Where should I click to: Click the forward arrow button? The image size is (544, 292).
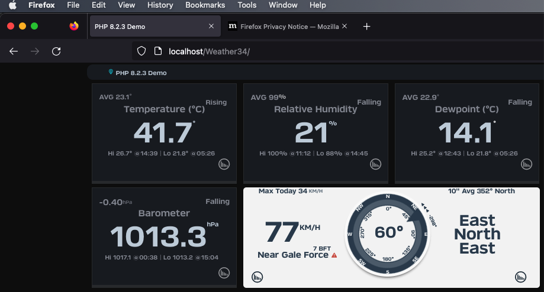(x=35, y=51)
